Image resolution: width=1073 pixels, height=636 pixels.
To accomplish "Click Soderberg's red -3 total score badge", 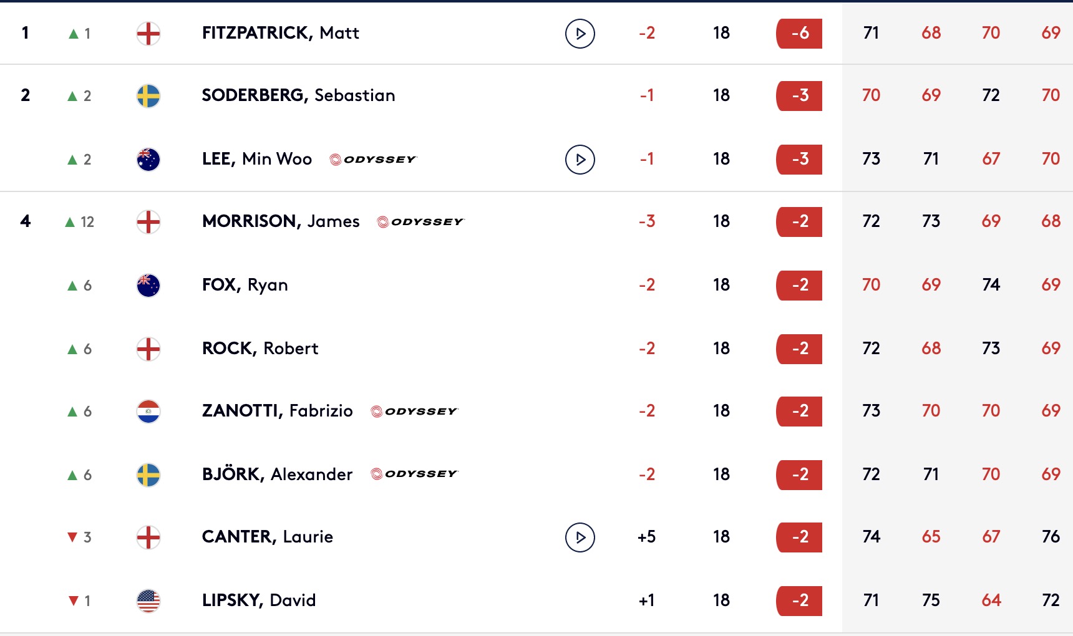I will click(x=799, y=96).
